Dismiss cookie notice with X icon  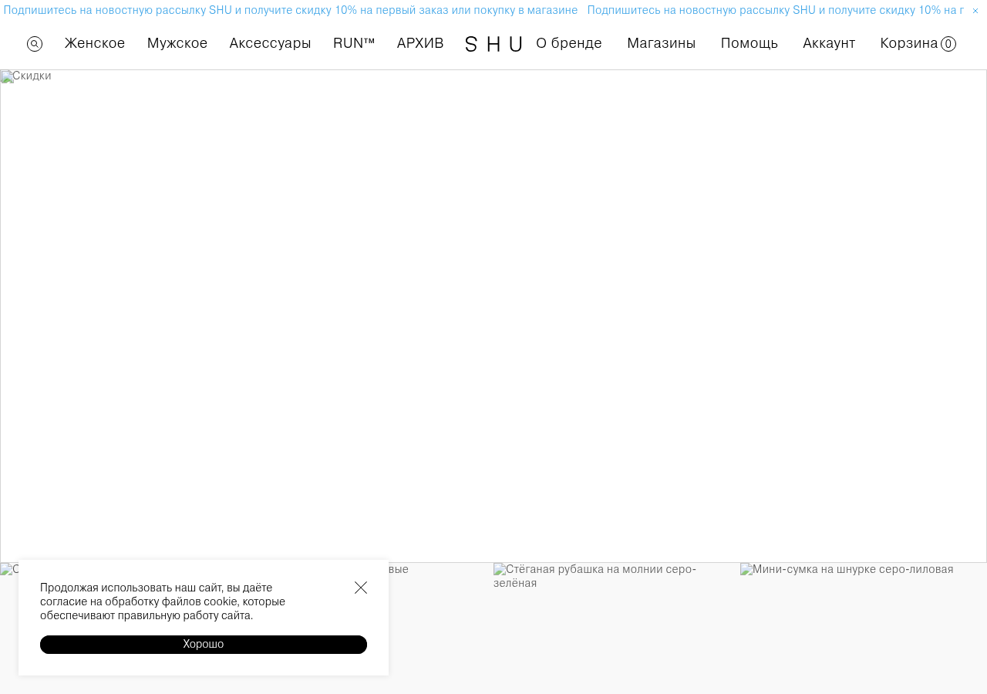pyautogui.click(x=361, y=588)
